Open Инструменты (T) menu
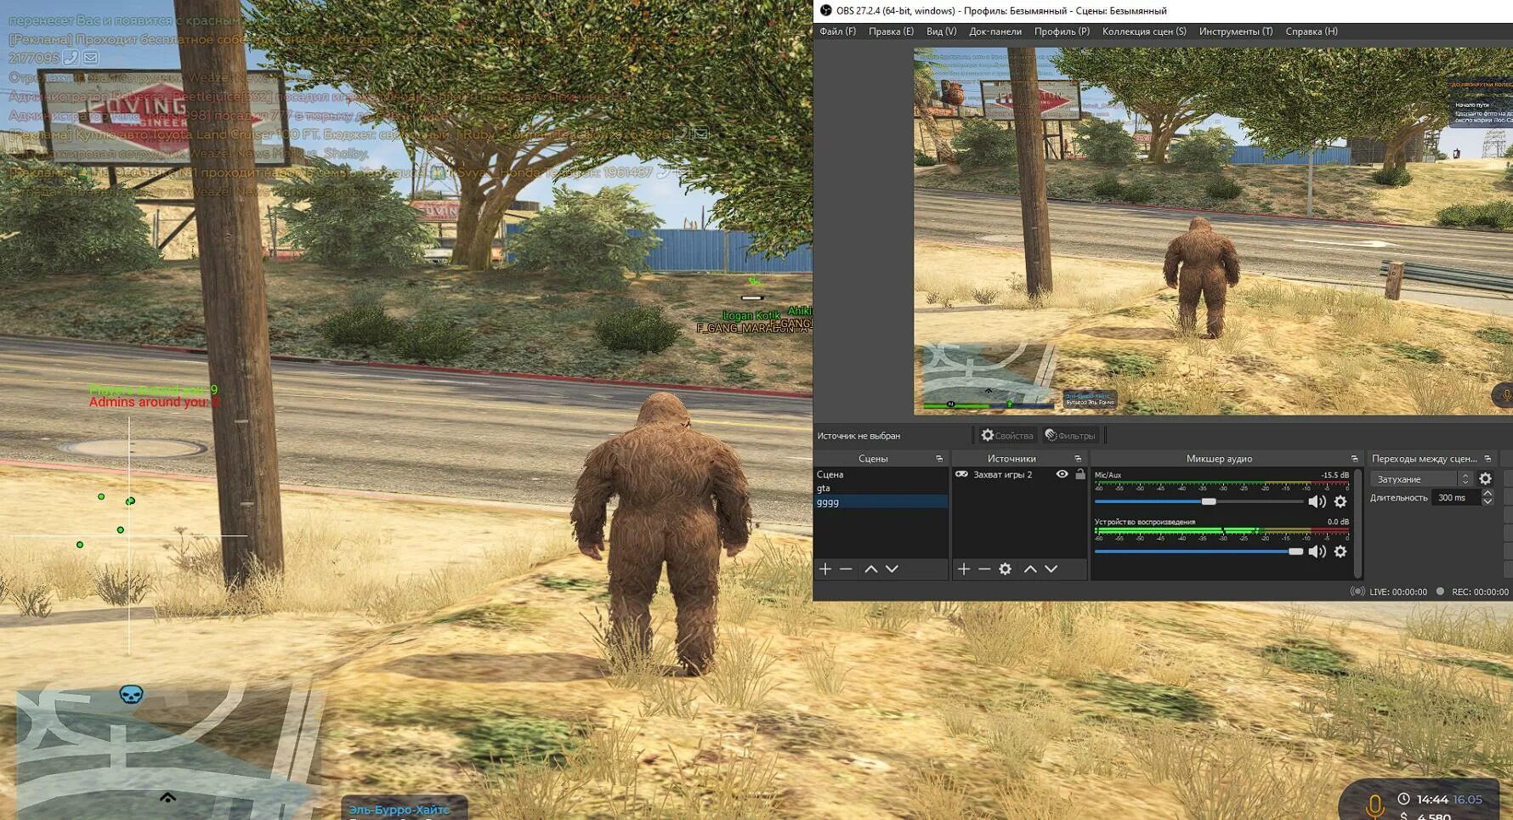Viewport: 1513px width, 820px height. tap(1236, 31)
